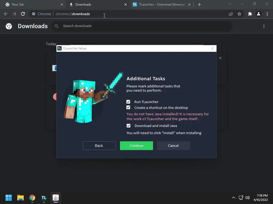273x204 pixels.
Task: Reload the downloads page
Action: [x=23, y=14]
